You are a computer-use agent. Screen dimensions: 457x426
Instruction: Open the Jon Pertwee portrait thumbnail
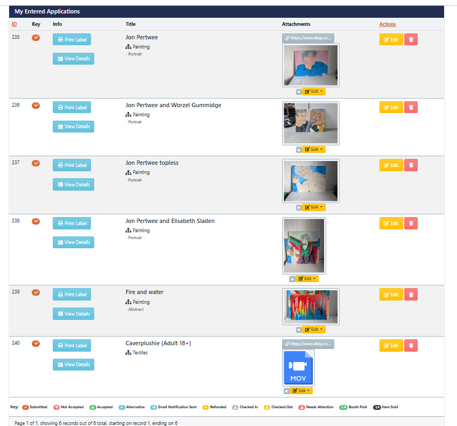point(311,65)
